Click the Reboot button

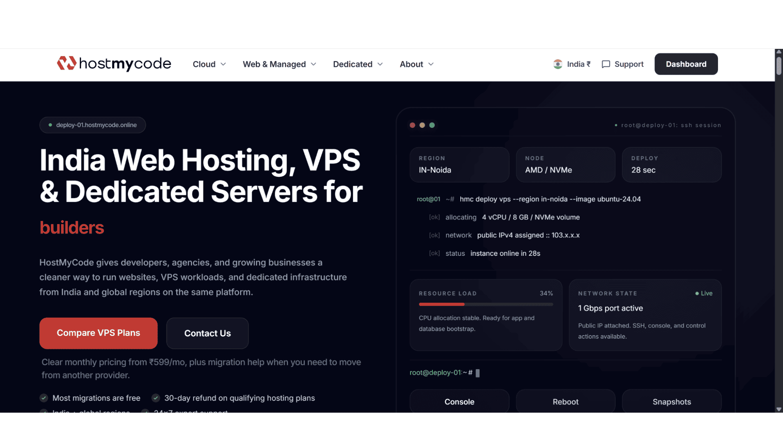566,402
